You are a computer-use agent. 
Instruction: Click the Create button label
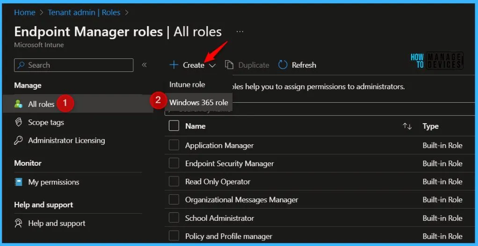pyautogui.click(x=194, y=65)
